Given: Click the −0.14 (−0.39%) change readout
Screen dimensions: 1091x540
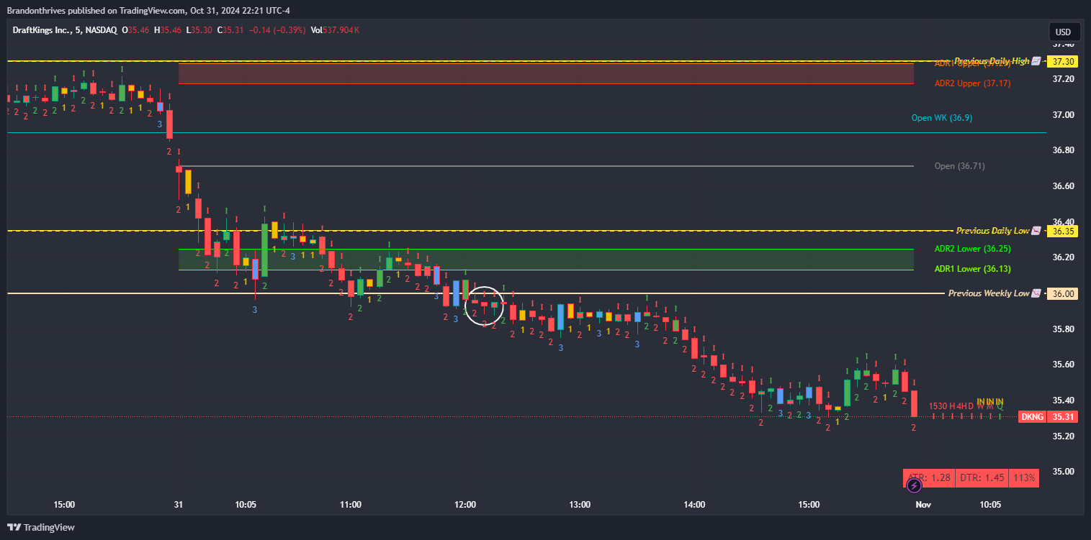Looking at the screenshot, I should point(277,30).
